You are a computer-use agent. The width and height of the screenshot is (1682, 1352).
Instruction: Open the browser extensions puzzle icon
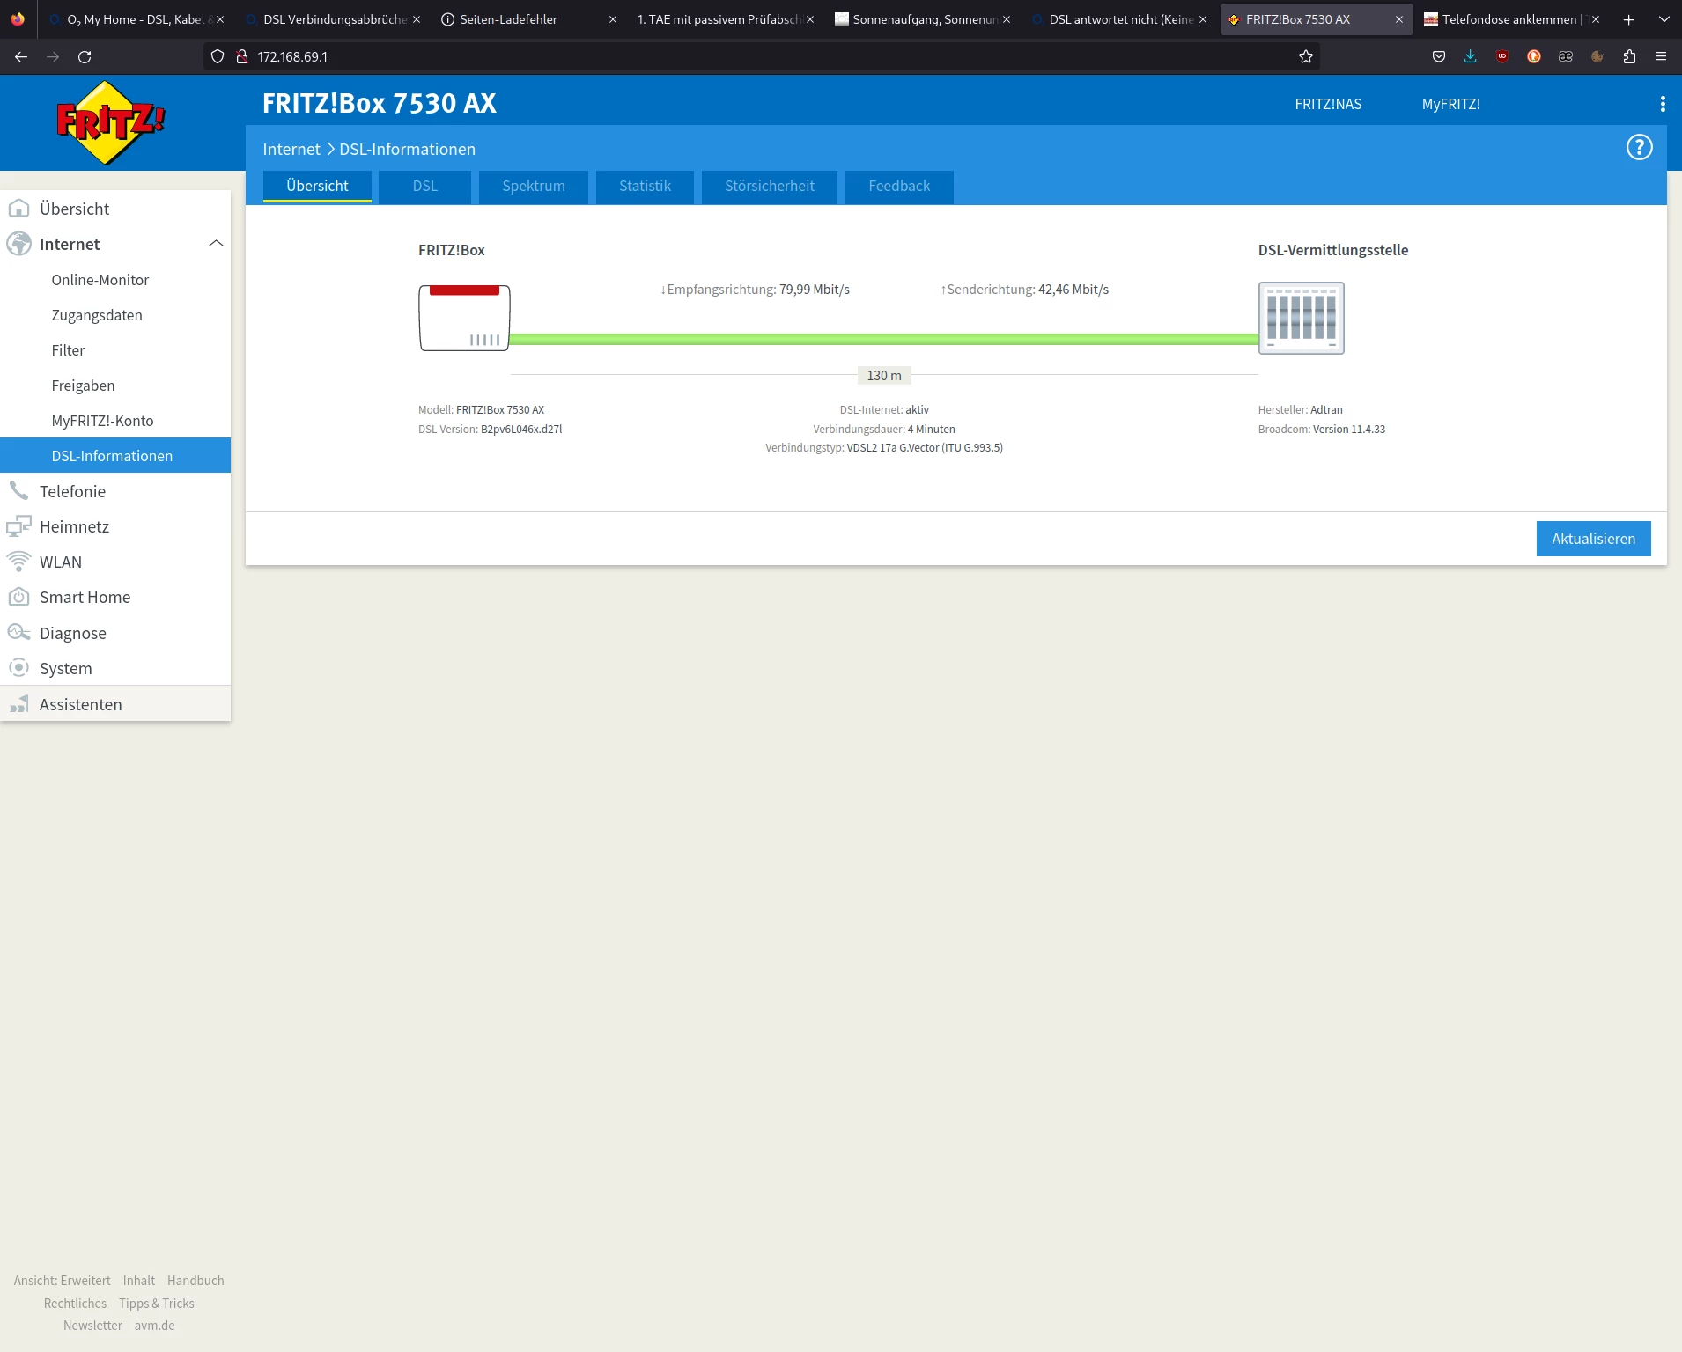pos(1629,56)
